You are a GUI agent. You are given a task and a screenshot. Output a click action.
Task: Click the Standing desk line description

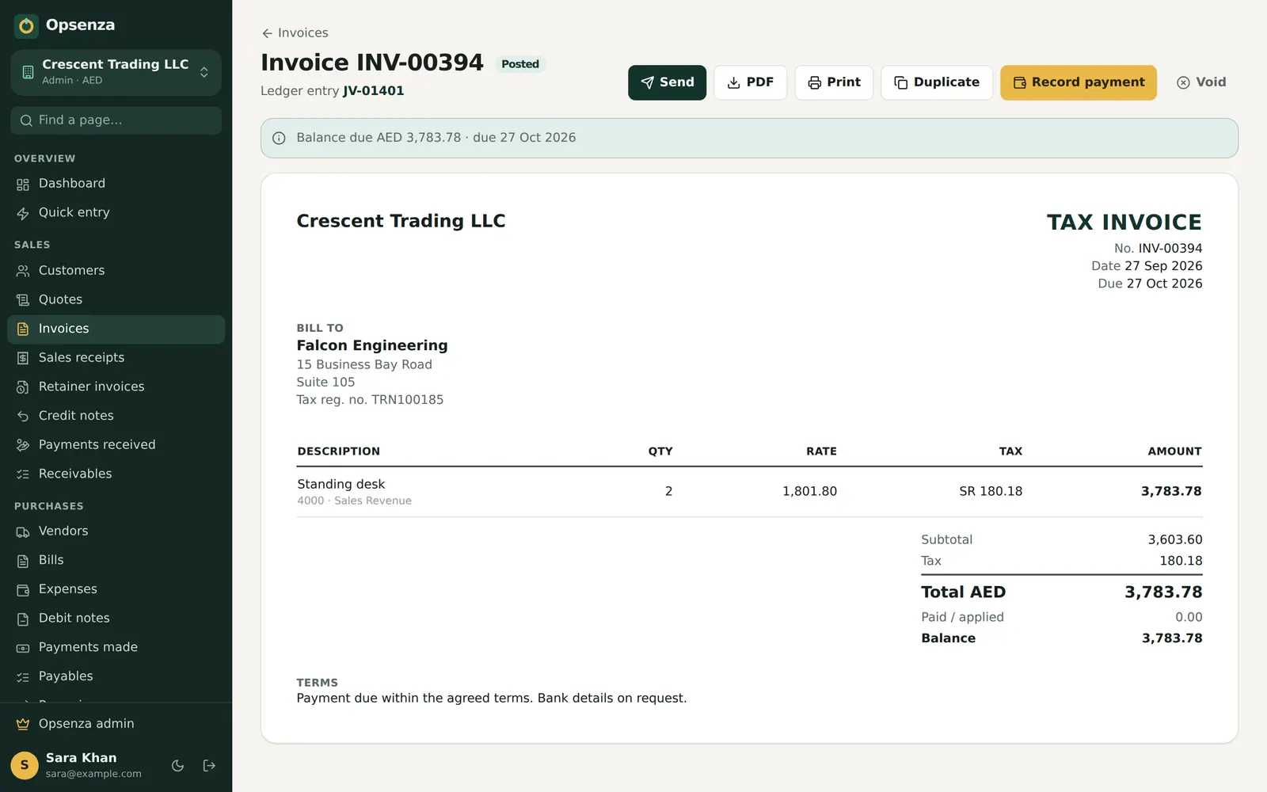[x=341, y=484]
